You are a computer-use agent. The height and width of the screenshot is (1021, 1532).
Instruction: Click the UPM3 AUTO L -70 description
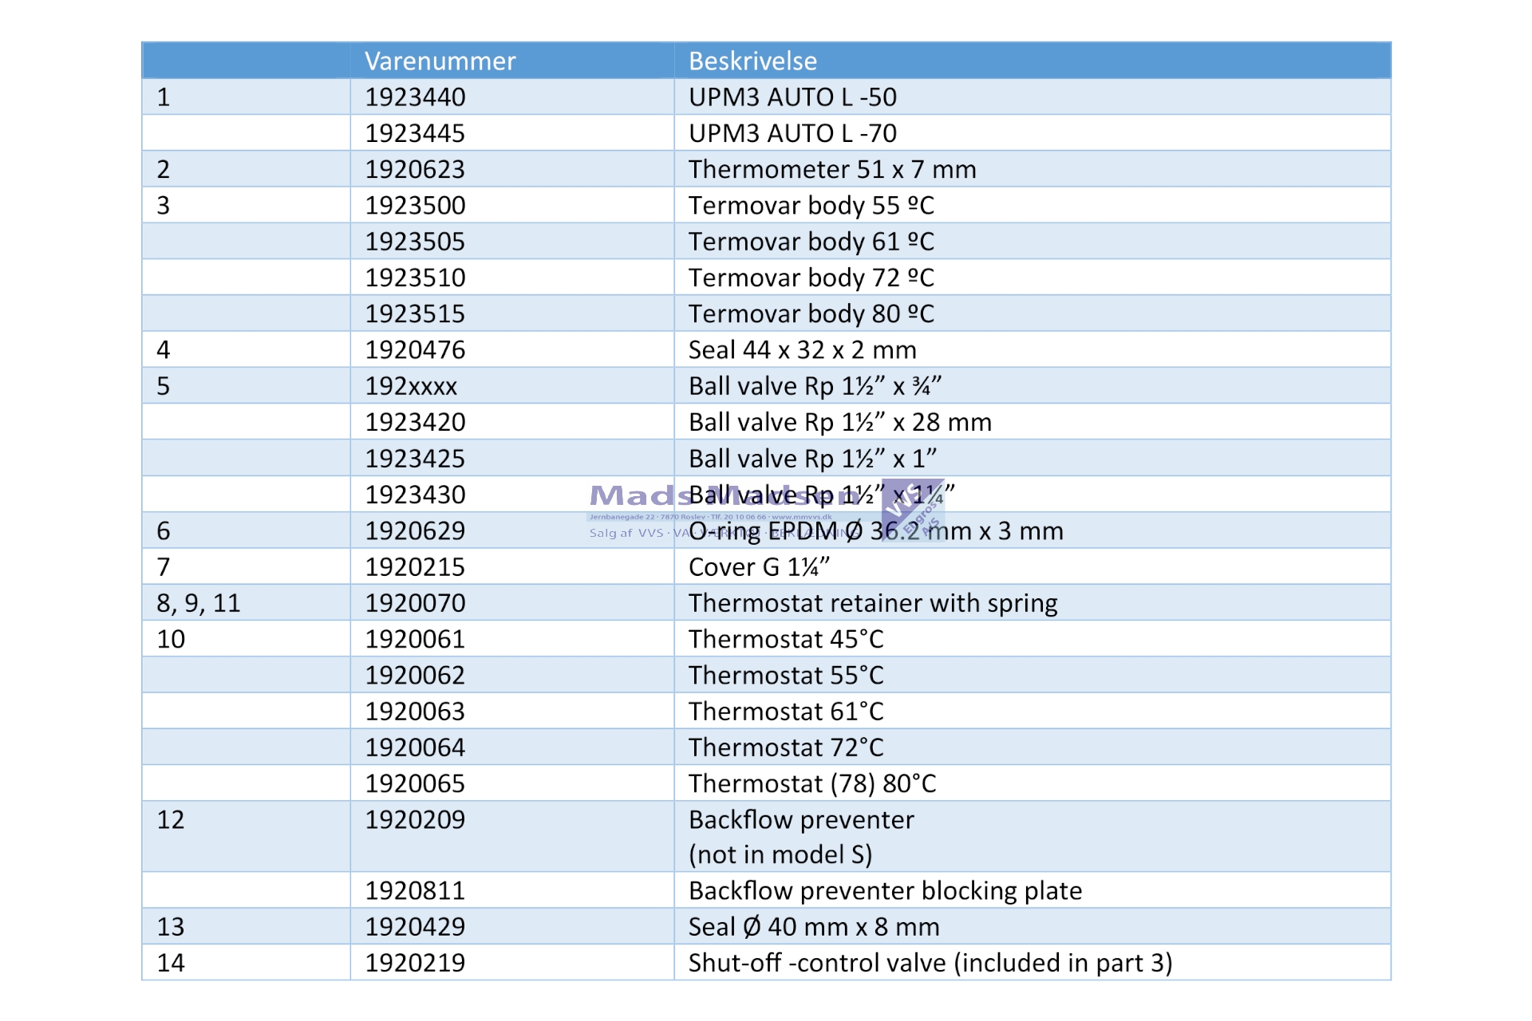point(792,133)
